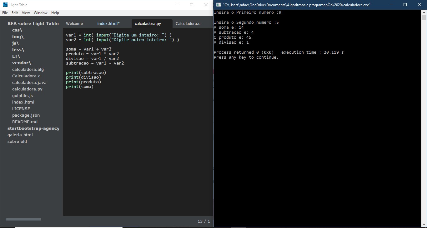The image size is (427, 228).
Task: Click the "Digite outro inteiro: " string in the code
Action: pos(141,40)
